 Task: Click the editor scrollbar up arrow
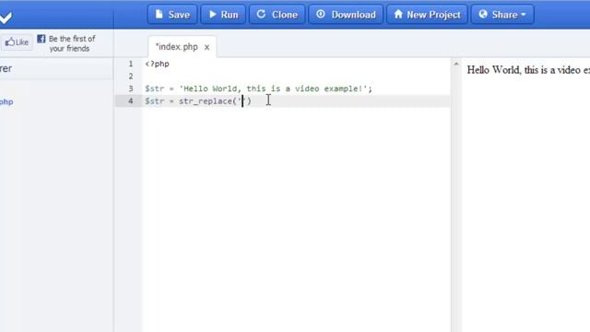coord(456,64)
